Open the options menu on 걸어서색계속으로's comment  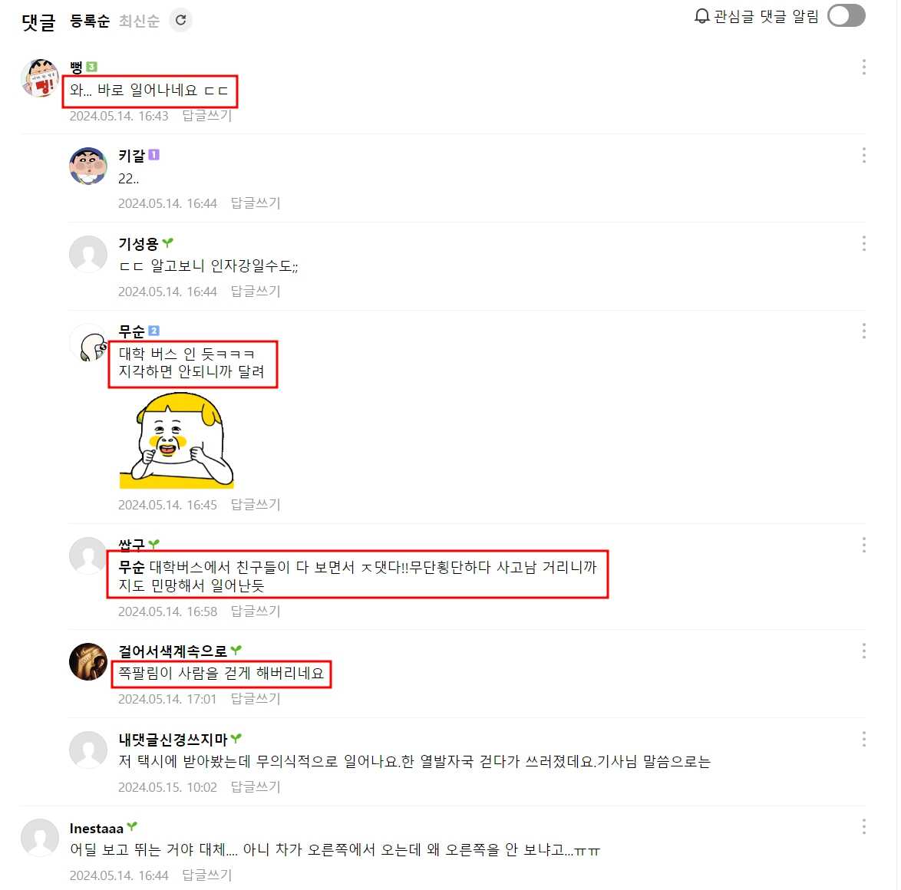(x=863, y=651)
